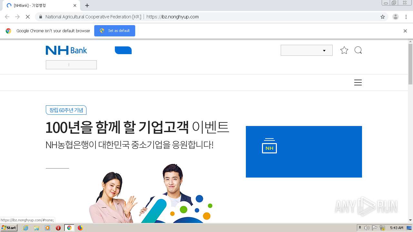Open Action Center flag icon
This screenshot has height=232, width=413.
pos(375,228)
